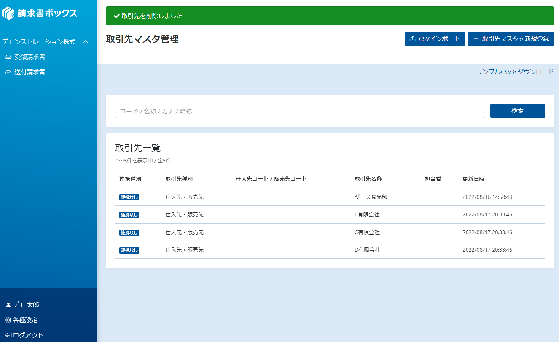Open 各種設定 settings
The height and width of the screenshot is (342, 559).
(25, 320)
